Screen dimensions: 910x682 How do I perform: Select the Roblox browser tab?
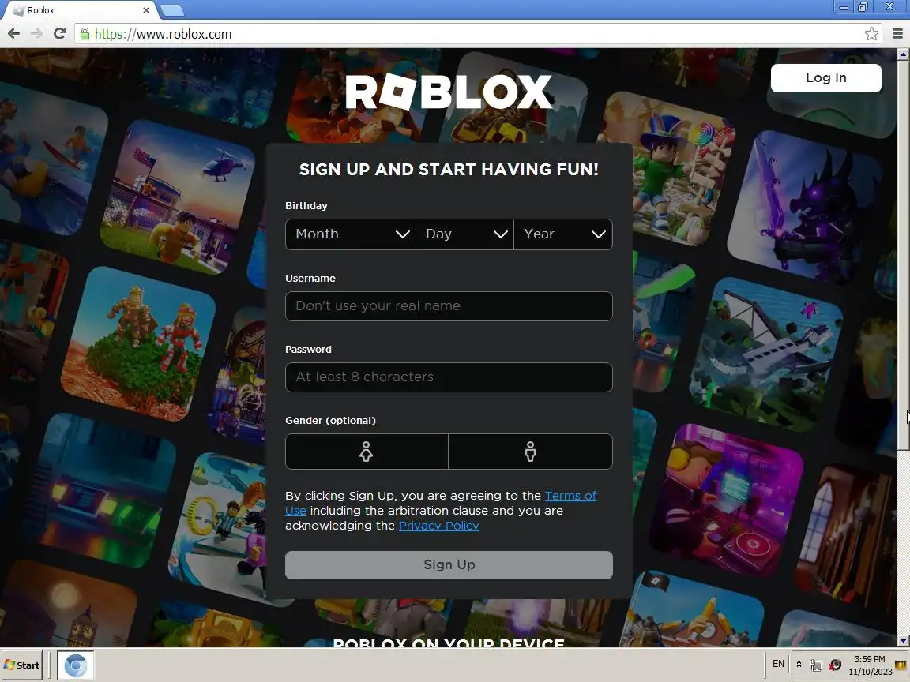click(x=81, y=9)
